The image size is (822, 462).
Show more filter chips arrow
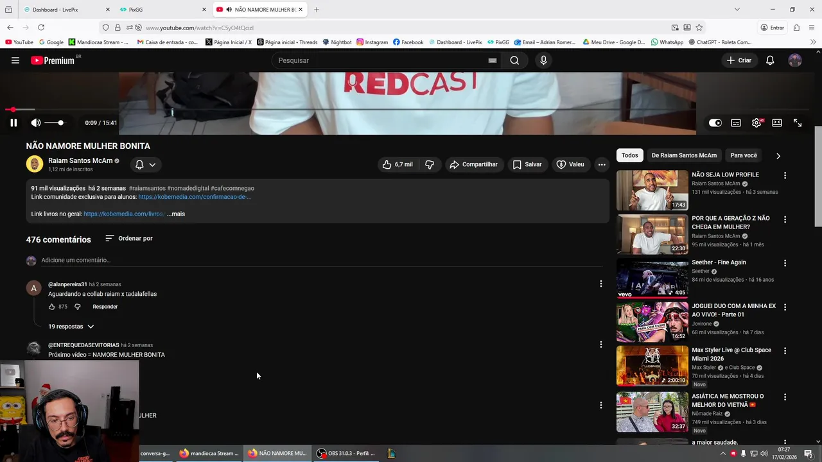click(778, 156)
